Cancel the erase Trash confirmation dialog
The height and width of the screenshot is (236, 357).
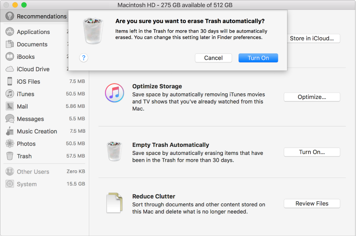[213, 58]
